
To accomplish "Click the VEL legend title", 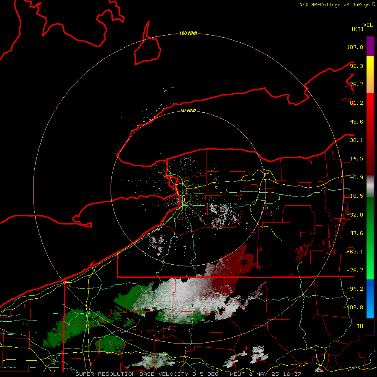I will tap(368, 25).
